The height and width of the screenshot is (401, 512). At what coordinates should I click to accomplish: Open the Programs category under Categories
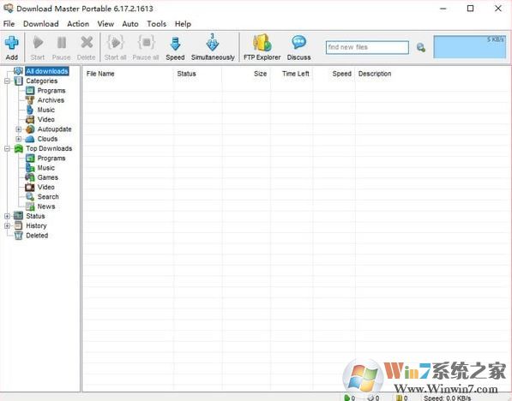tap(51, 90)
